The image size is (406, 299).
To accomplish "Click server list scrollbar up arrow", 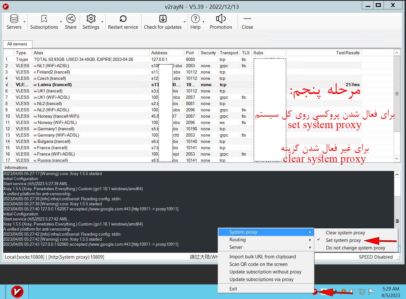I will pyautogui.click(x=397, y=53).
